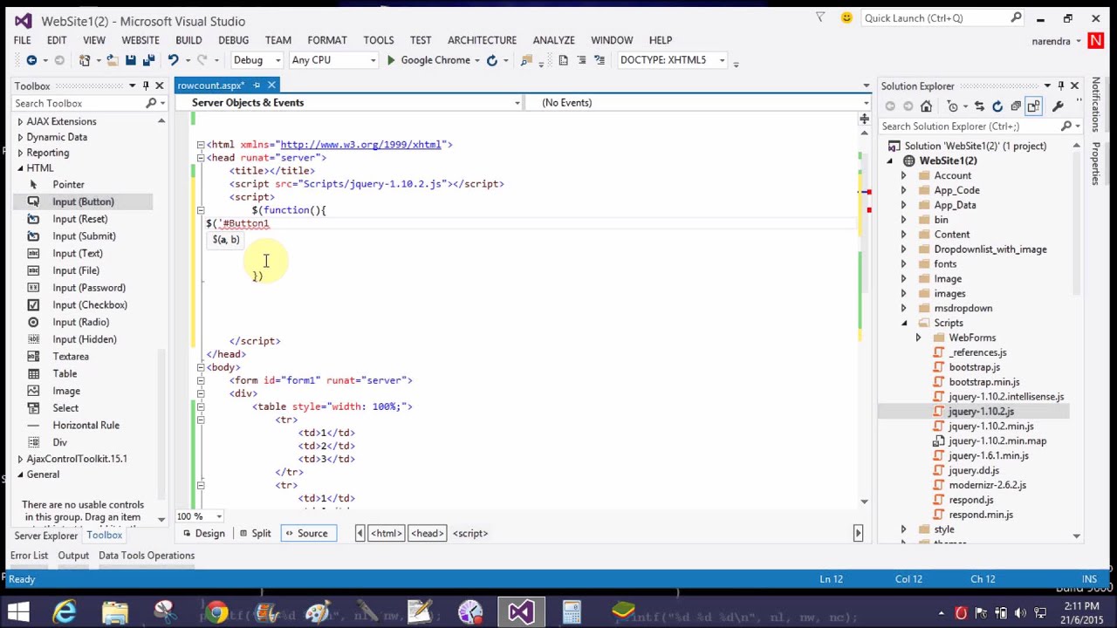
Task: Open Chrome from the taskbar
Action: click(216, 612)
